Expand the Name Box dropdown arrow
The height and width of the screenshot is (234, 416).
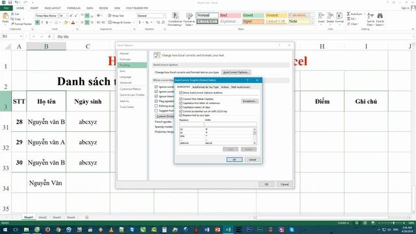coord(21,36)
